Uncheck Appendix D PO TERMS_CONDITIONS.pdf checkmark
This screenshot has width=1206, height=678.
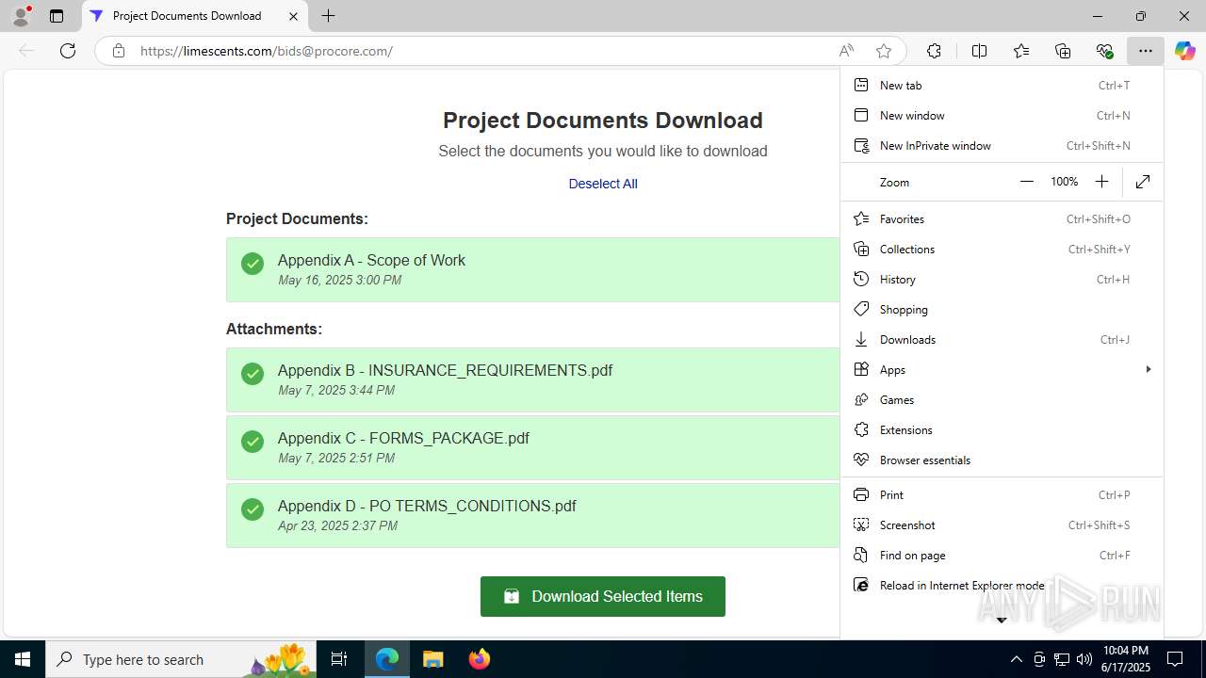[x=252, y=509]
